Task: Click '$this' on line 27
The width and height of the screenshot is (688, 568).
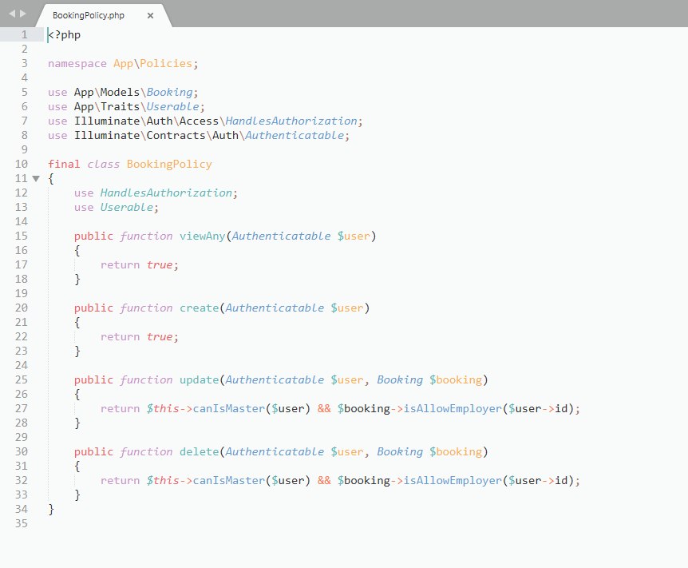Action: (x=163, y=408)
